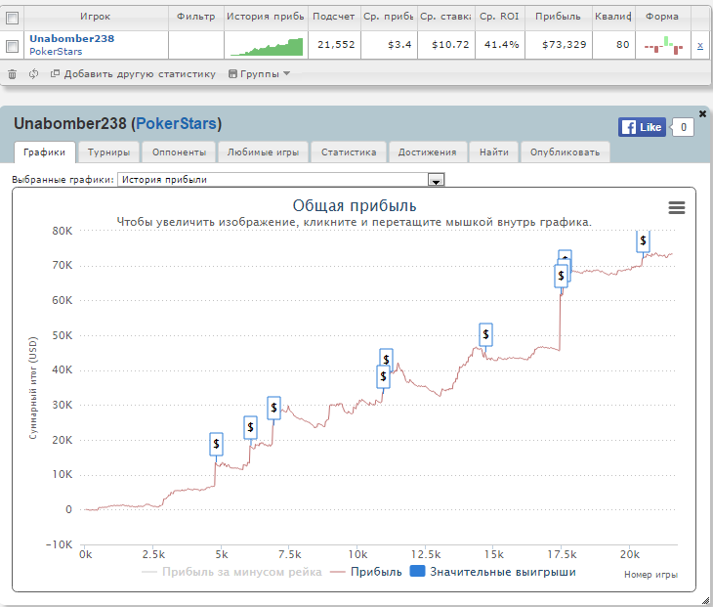Click the 41.4% ROI value cell
The image size is (713, 607).
point(502,45)
